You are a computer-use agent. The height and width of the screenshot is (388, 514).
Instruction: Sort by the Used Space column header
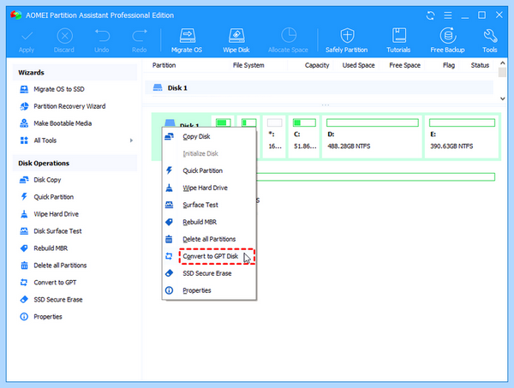point(358,65)
